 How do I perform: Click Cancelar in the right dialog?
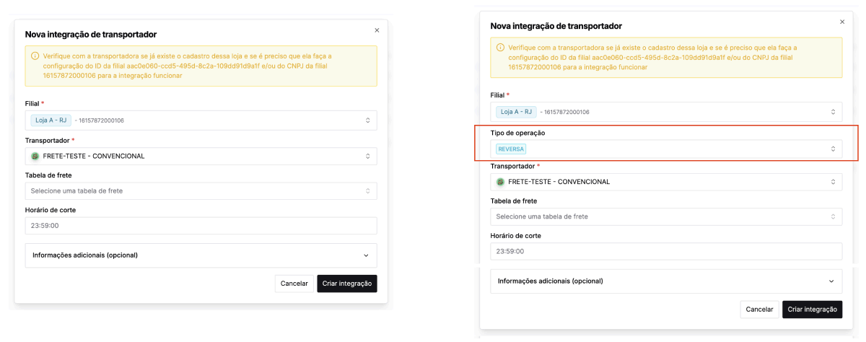point(759,310)
